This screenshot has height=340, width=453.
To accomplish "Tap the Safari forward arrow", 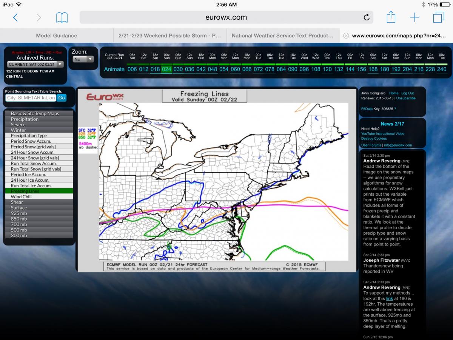I will pos(38,17).
